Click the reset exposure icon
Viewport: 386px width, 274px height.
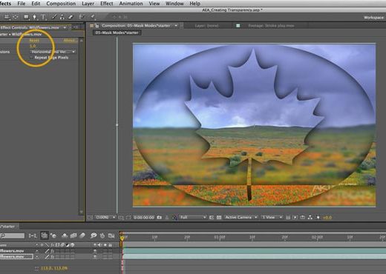318,218
